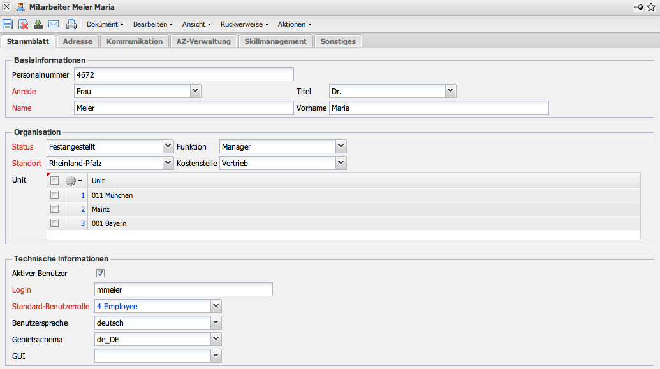Click the blue floppy-disk save icon
The width and height of the screenshot is (660, 369).
pyautogui.click(x=8, y=25)
